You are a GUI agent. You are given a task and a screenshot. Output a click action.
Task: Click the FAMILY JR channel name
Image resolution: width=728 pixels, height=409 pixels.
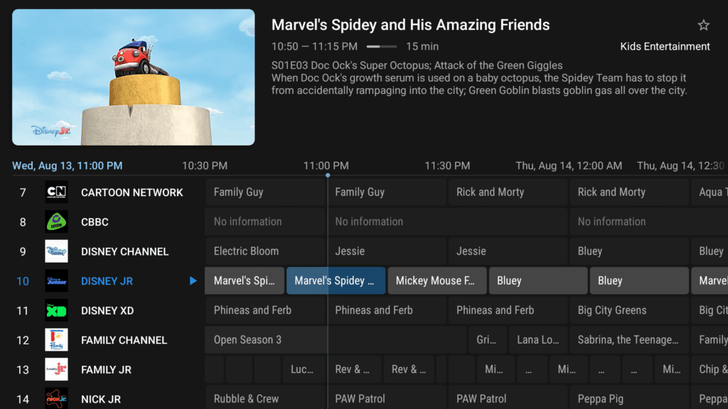(x=106, y=370)
